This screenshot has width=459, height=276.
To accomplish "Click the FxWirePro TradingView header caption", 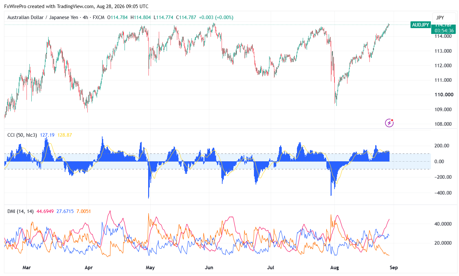I will click(76, 6).
